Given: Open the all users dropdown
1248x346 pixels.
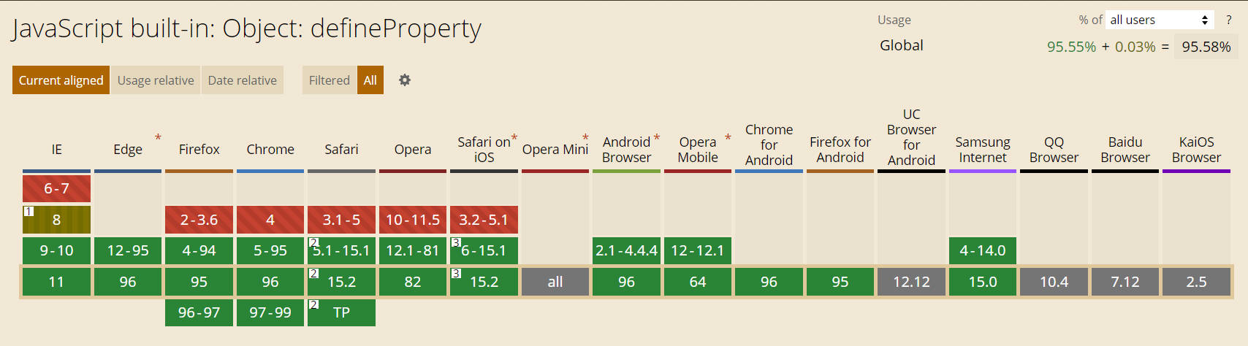Looking at the screenshot, I should click(x=1160, y=20).
